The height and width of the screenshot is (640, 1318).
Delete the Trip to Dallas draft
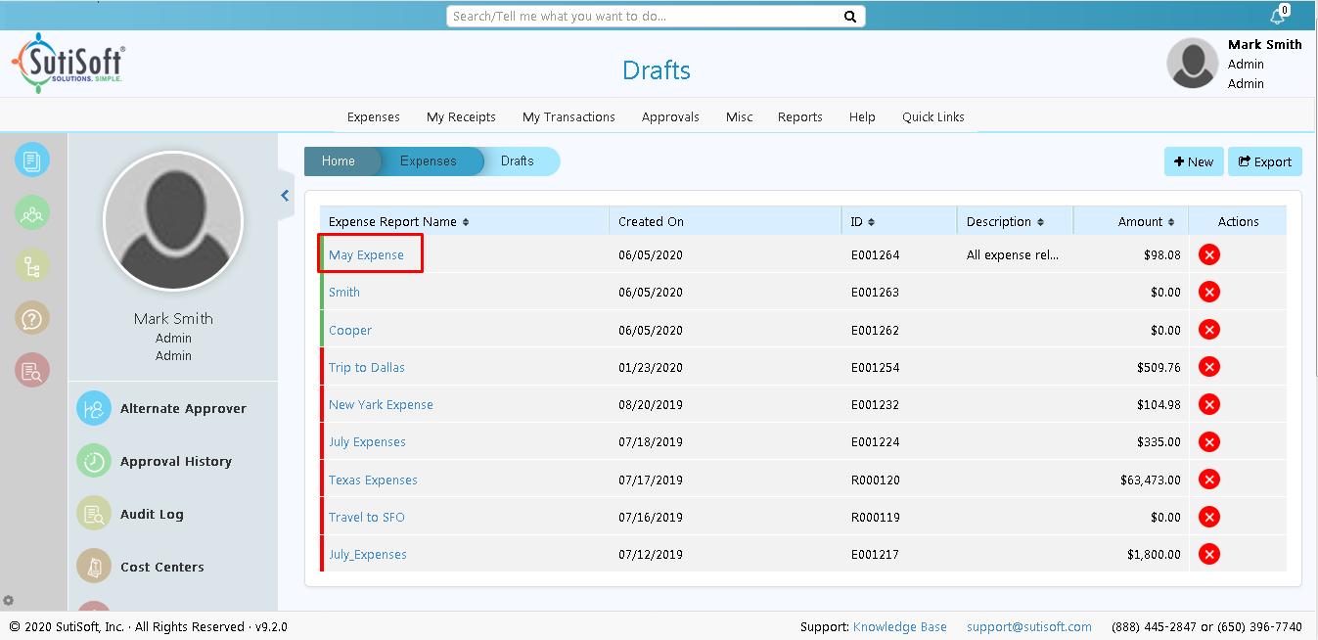pos(1209,367)
